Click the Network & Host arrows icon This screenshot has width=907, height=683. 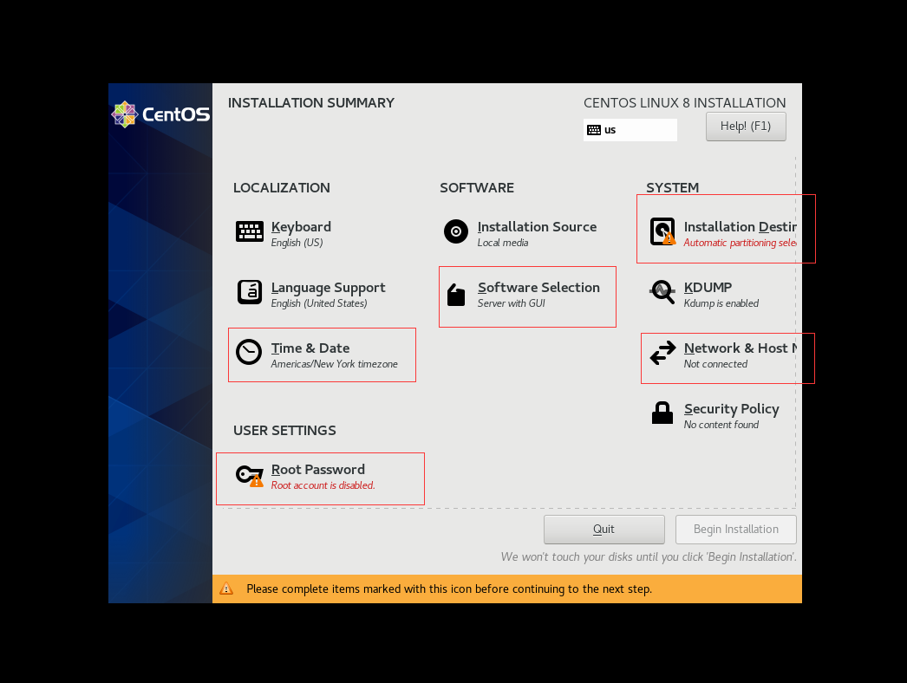662,353
